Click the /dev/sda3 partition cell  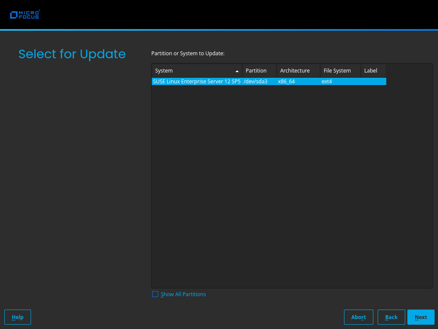coord(256,82)
